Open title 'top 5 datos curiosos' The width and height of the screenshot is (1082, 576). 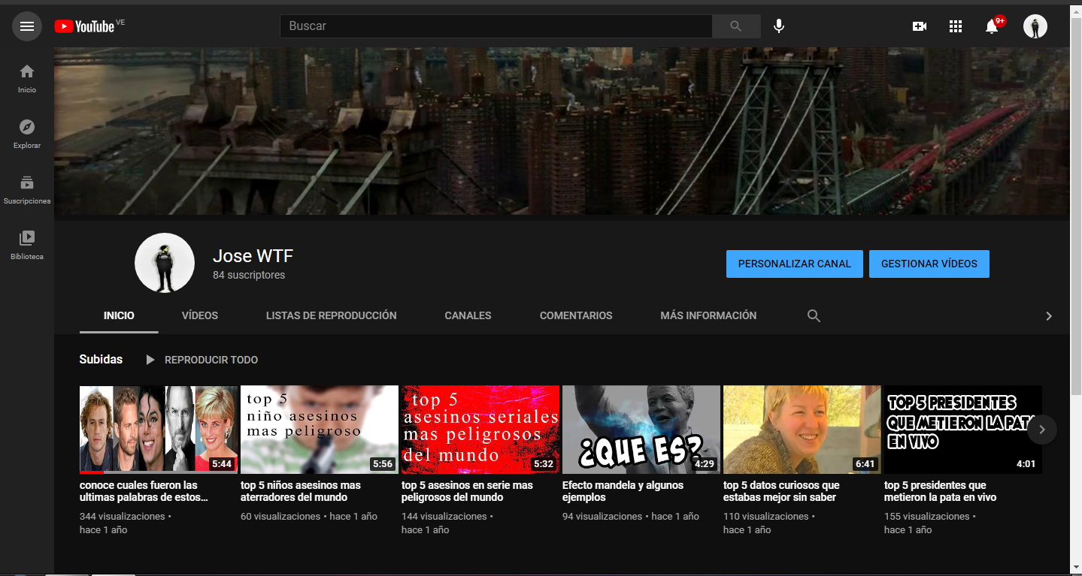[781, 491]
